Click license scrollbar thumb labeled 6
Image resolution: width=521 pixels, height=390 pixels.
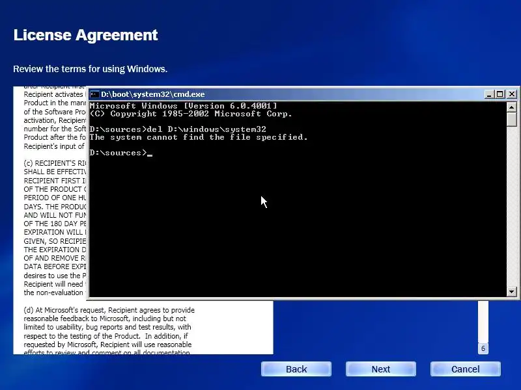pos(483,348)
